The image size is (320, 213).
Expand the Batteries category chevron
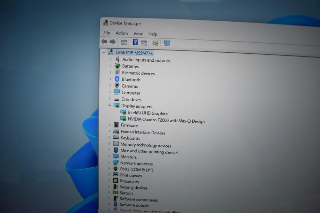(111, 65)
